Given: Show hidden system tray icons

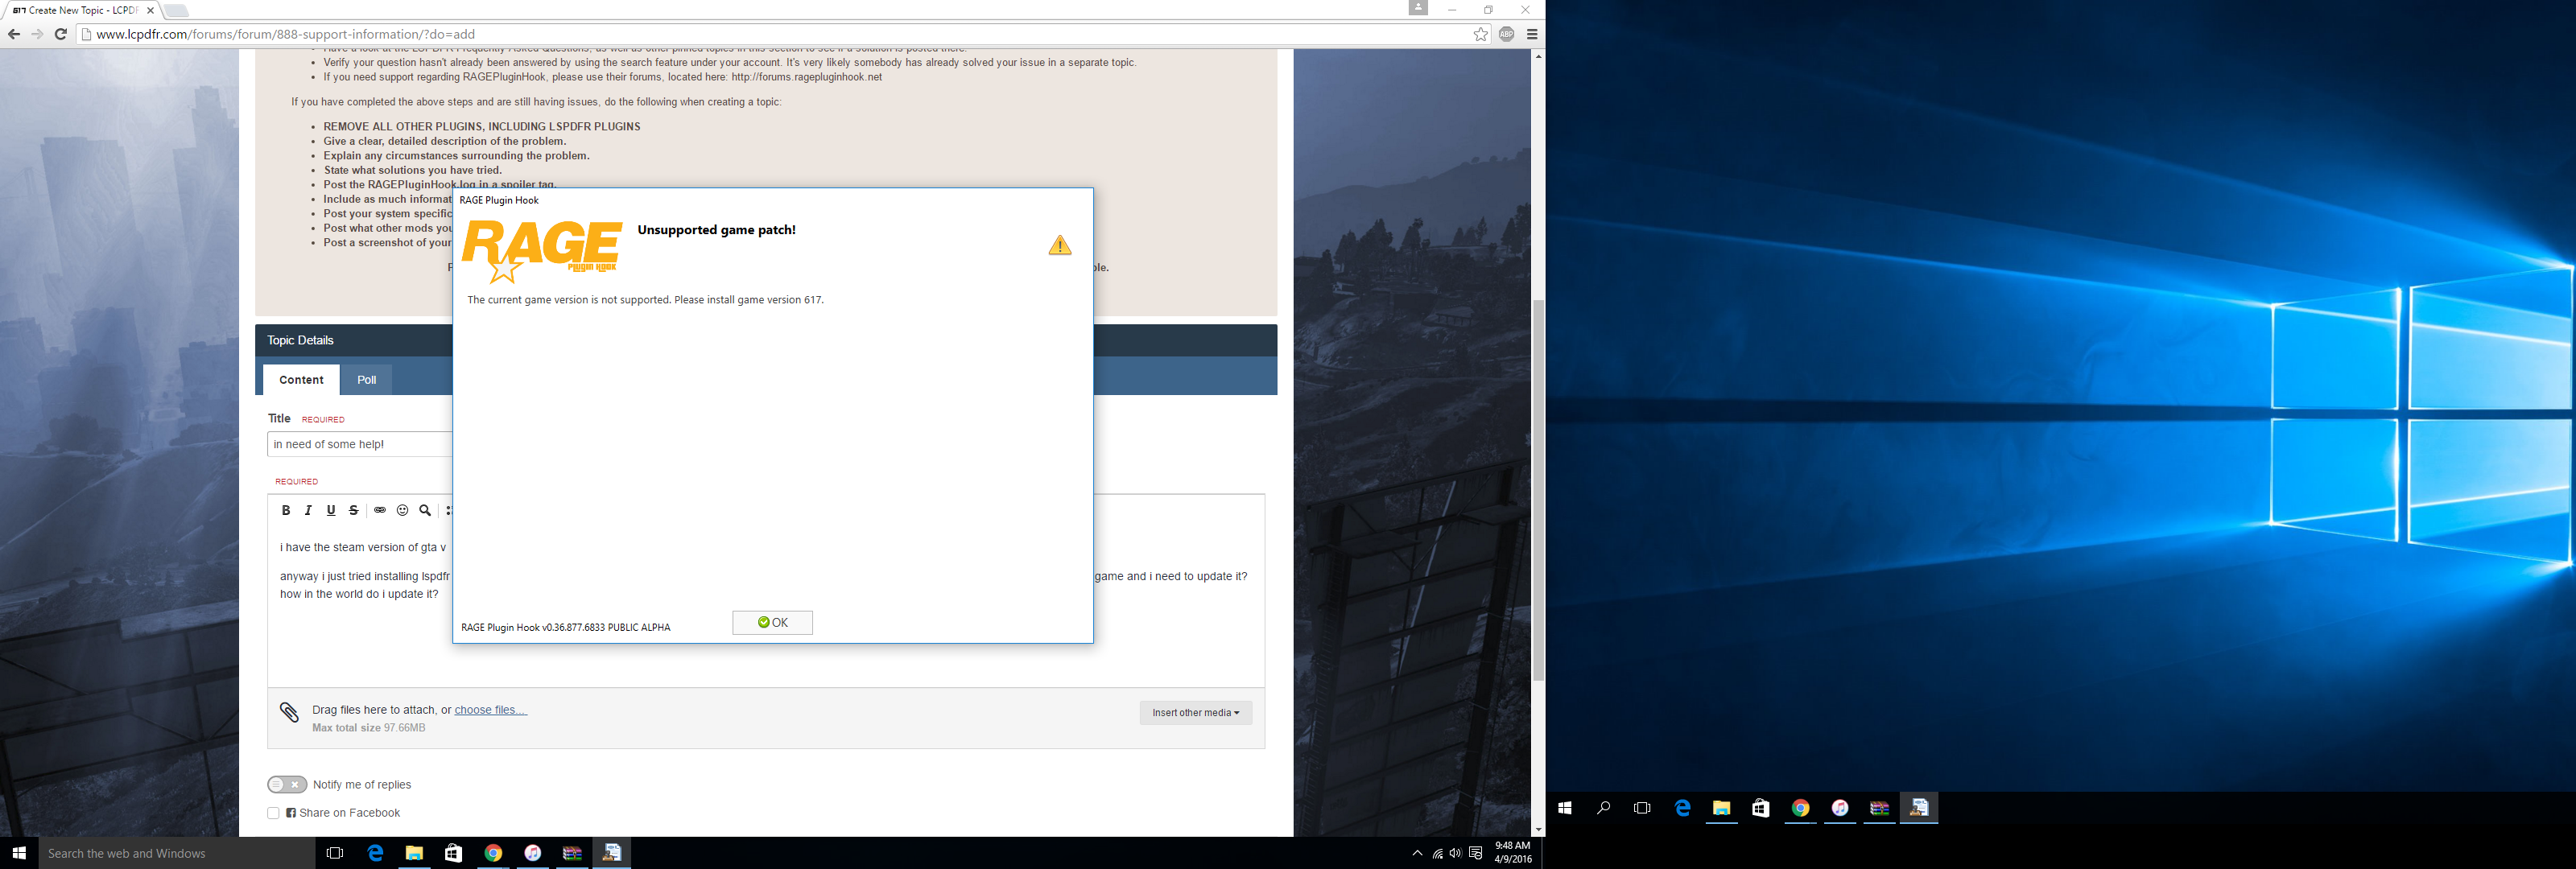Looking at the screenshot, I should [x=1417, y=853].
